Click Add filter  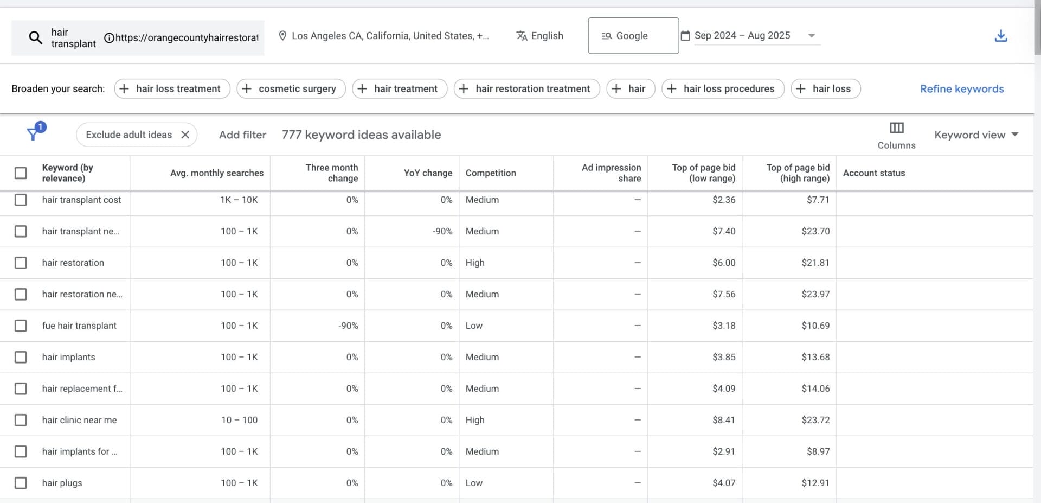click(242, 135)
